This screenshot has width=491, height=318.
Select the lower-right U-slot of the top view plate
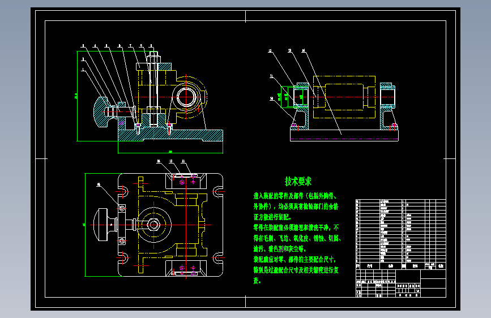coord(217,259)
